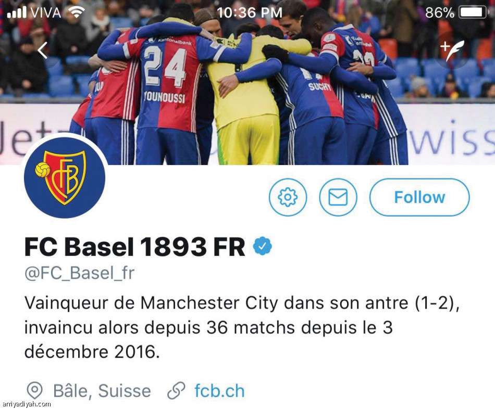The height and width of the screenshot is (409, 495).
Task: Tap the FC Basel 1893 FR profile name
Action: coord(135,246)
